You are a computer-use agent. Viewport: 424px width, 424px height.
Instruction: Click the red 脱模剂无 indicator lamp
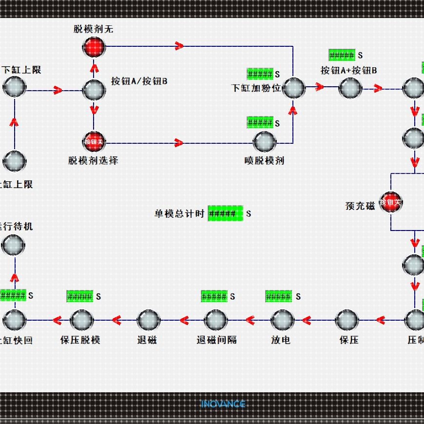click(94, 47)
